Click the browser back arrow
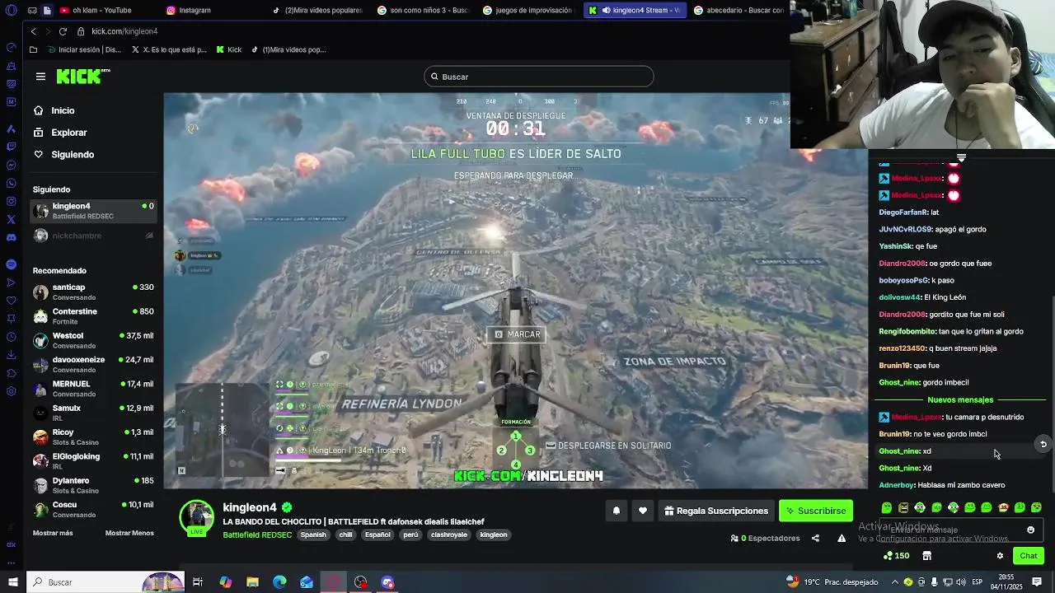The width and height of the screenshot is (1055, 593). click(33, 31)
